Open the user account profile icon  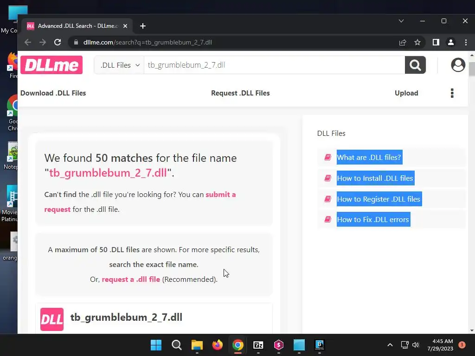click(x=458, y=65)
